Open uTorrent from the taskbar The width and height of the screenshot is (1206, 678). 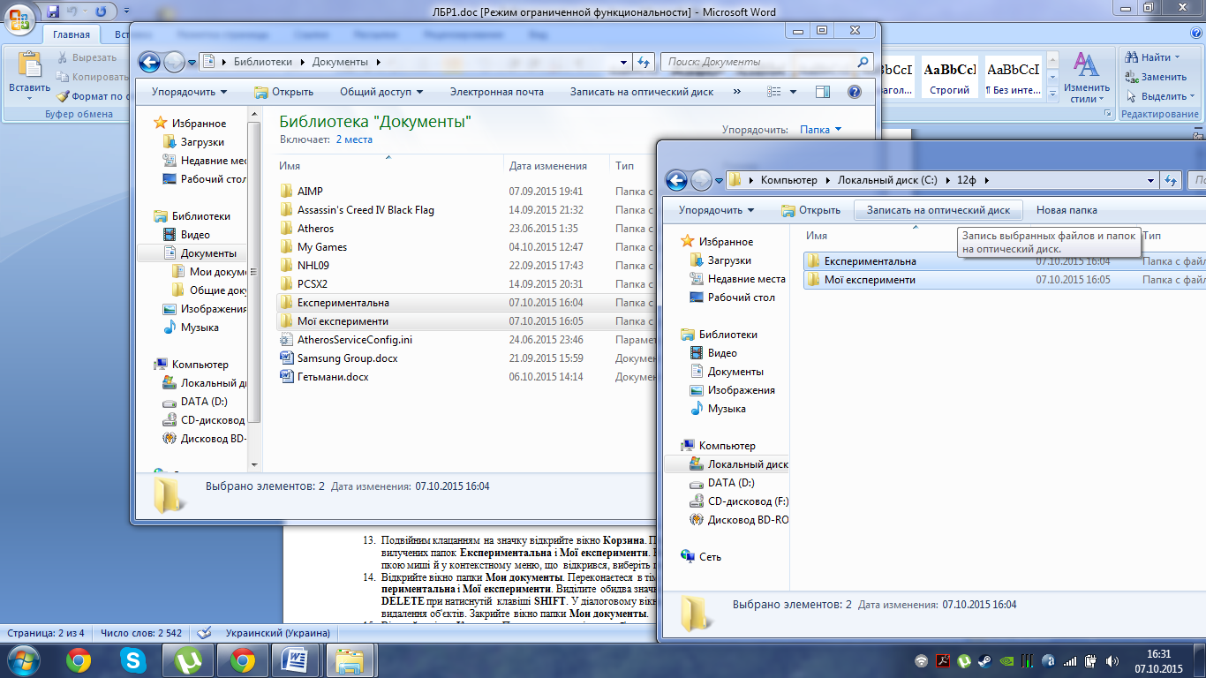[188, 659]
